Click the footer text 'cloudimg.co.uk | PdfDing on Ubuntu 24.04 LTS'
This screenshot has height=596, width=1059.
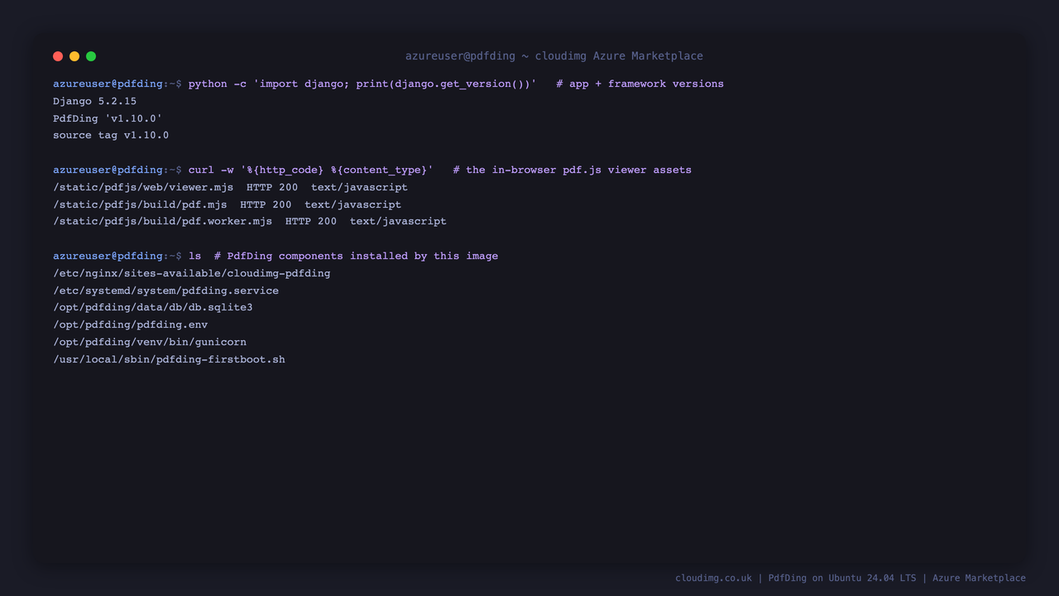pos(796,578)
